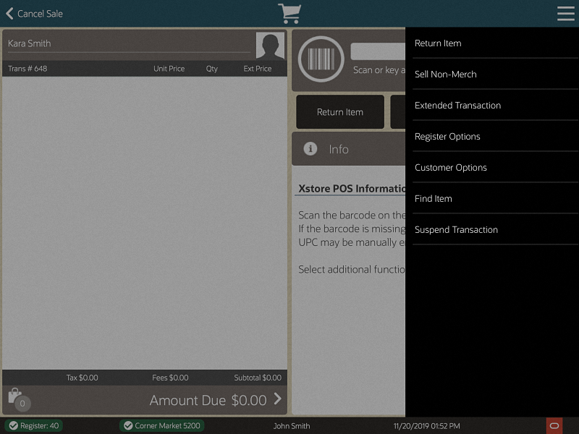Click the barcode scan icon

point(321,59)
